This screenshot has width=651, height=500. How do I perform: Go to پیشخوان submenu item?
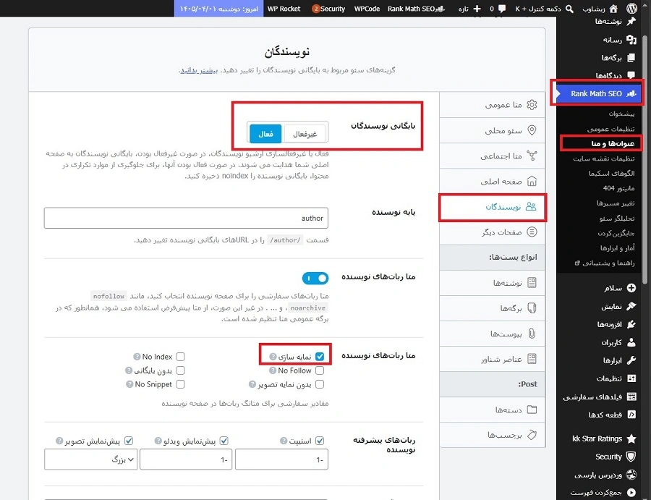621,114
